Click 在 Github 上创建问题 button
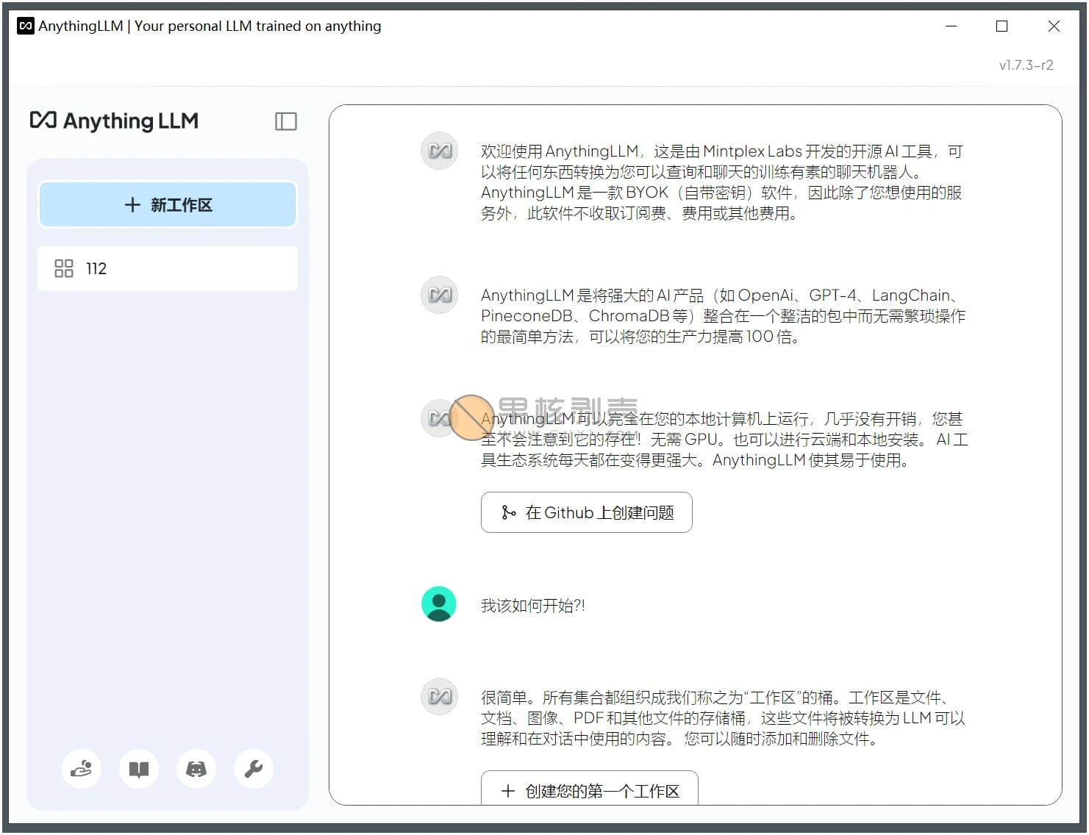This screenshot has width=1089, height=835. (586, 512)
